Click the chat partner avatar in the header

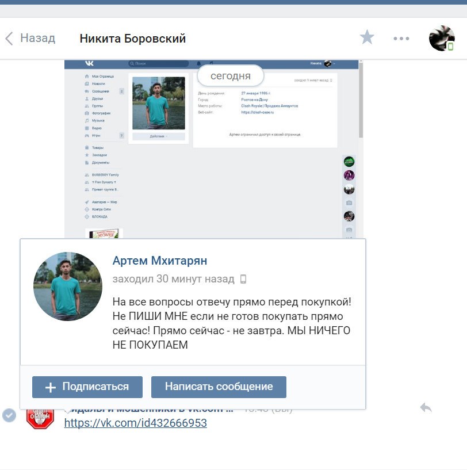point(441,38)
